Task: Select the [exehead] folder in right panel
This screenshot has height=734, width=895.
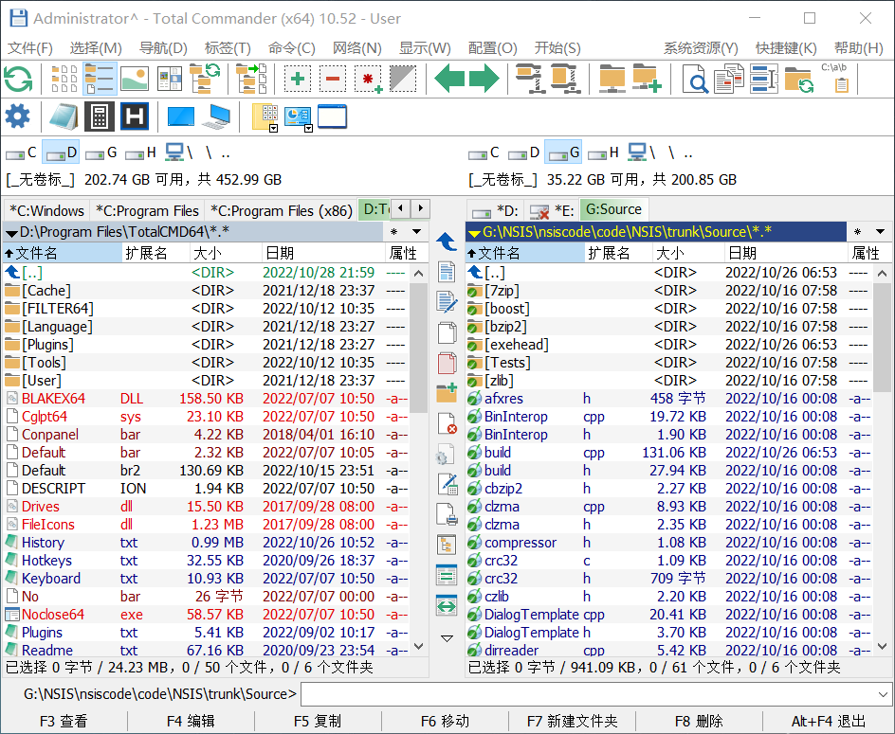Action: [669, 345]
